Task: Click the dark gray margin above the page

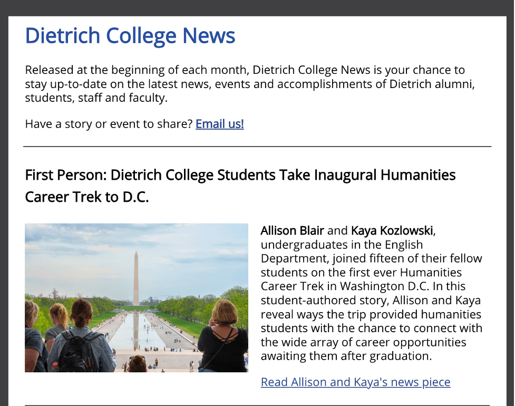Action: [257, 8]
